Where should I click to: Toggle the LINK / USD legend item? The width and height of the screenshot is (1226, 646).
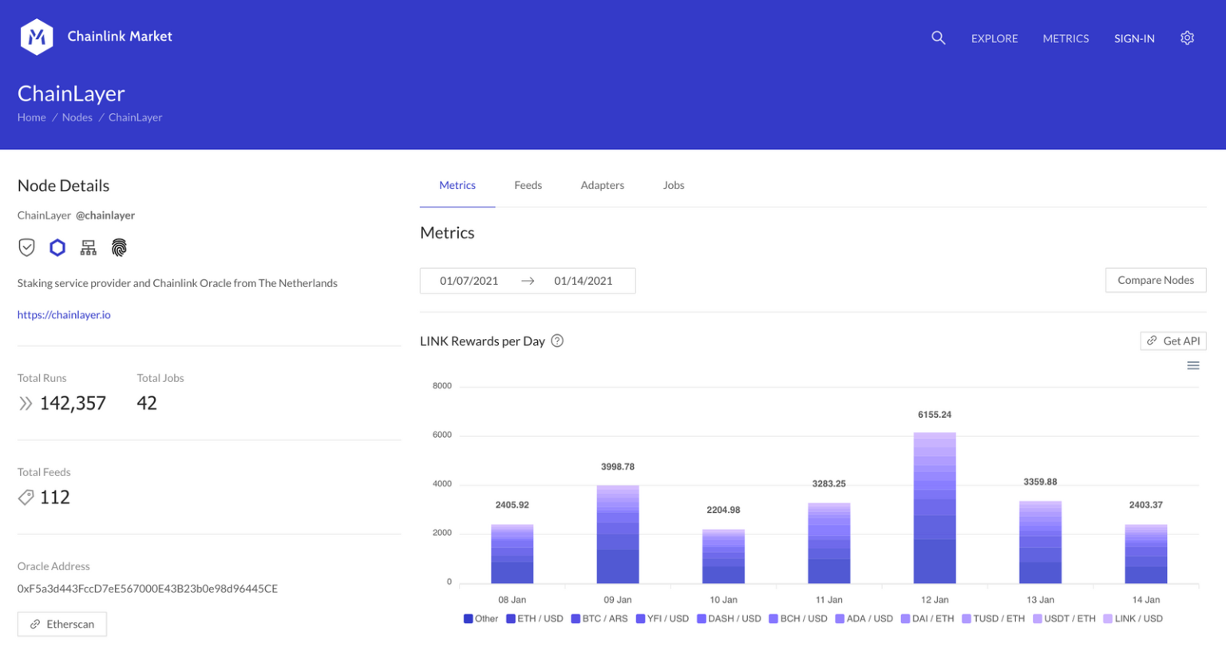(1137, 618)
